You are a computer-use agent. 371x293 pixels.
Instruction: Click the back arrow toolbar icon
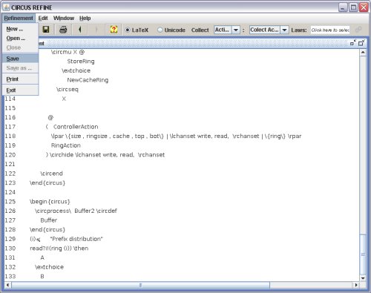tap(79, 30)
